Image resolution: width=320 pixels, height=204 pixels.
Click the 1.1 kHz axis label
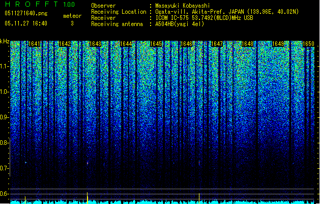(5, 66)
